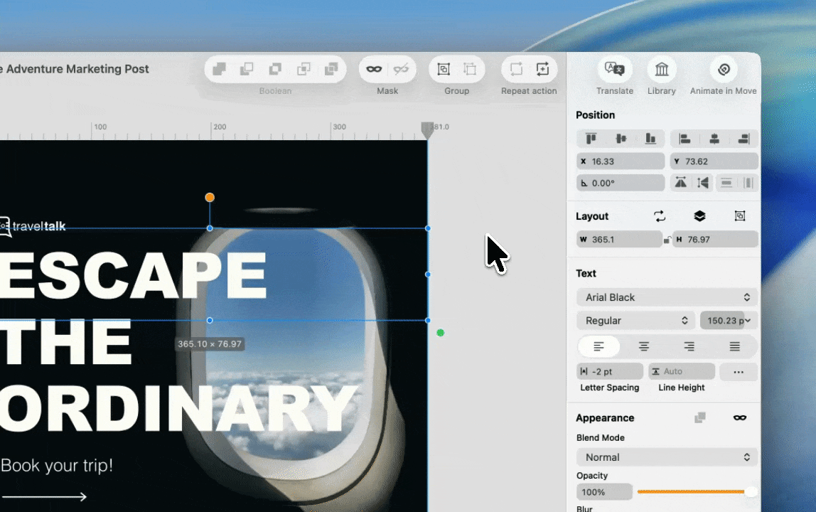Click the Letter Spacing input field
Viewport: 816px width, 512px height.
tap(610, 371)
